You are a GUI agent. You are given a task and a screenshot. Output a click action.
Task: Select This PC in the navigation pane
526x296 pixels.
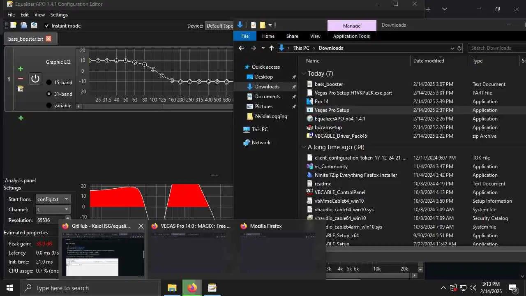point(260,129)
